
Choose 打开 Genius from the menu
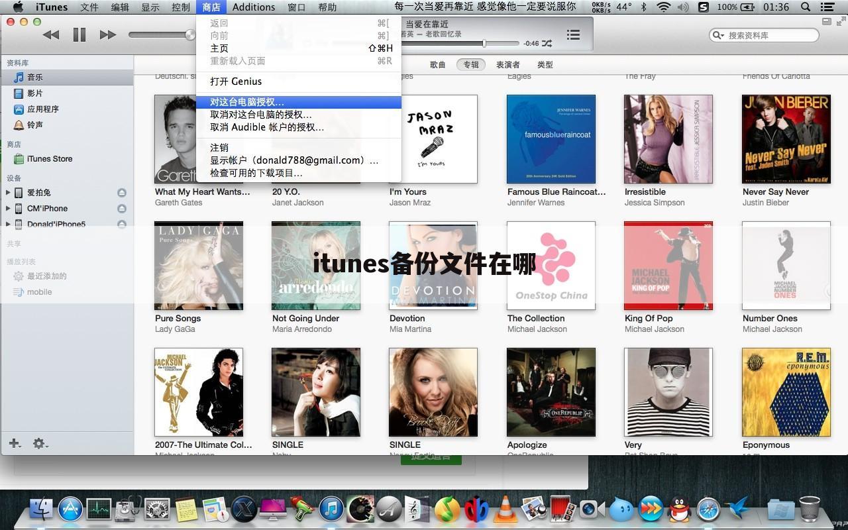pos(299,81)
